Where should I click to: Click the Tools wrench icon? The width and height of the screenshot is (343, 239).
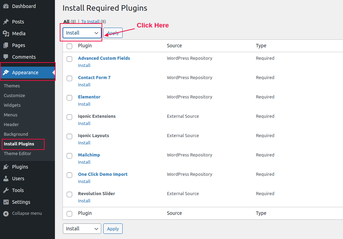click(6, 190)
